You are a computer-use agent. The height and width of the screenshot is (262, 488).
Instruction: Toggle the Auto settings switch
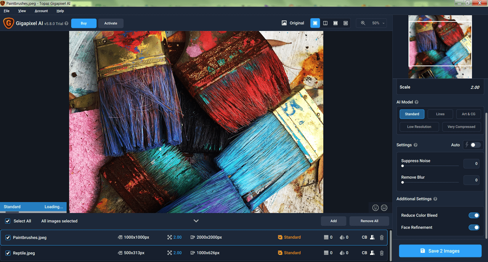coord(473,145)
